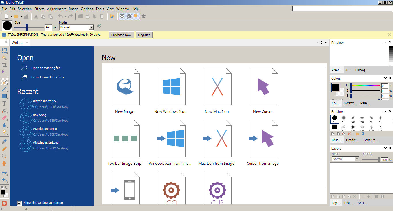The image size is (393, 211).
Task: Click the New Windows Icon thumbnail
Action: coord(171,87)
